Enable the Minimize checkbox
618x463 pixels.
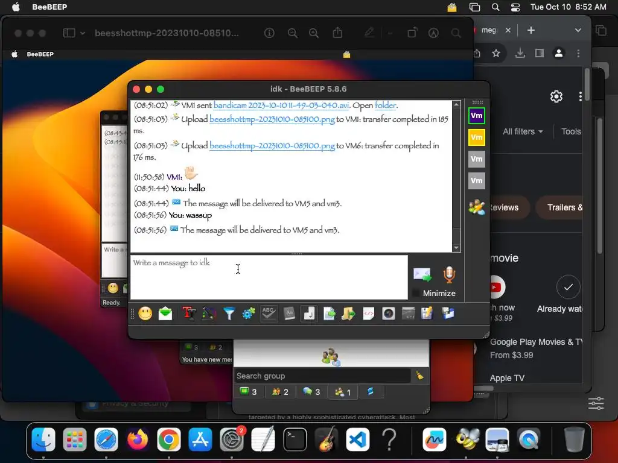[x=415, y=293]
